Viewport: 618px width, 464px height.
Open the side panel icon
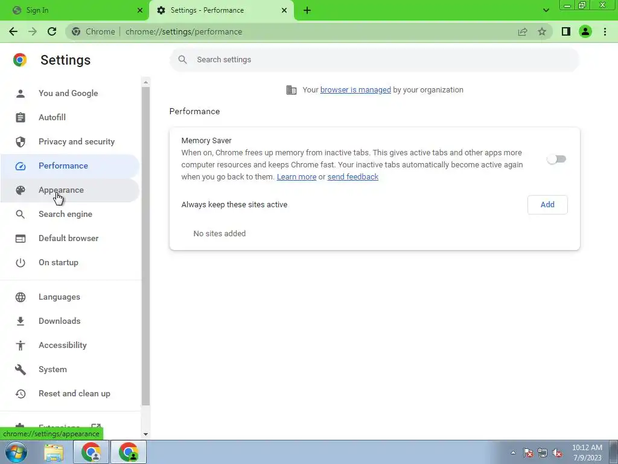click(x=566, y=31)
